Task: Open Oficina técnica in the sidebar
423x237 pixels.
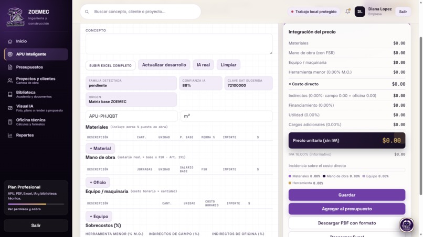Action: pyautogui.click(x=36, y=122)
